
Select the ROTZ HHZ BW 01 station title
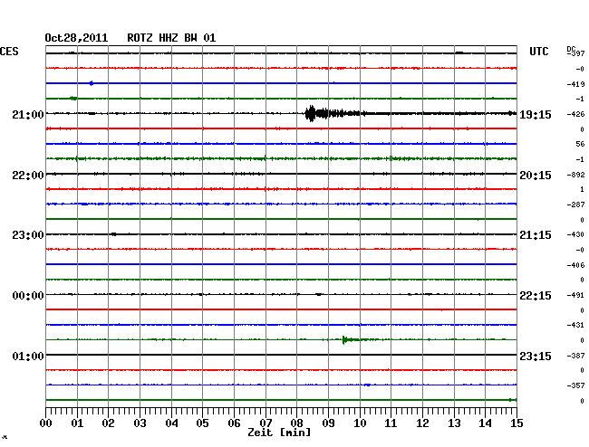pos(171,38)
